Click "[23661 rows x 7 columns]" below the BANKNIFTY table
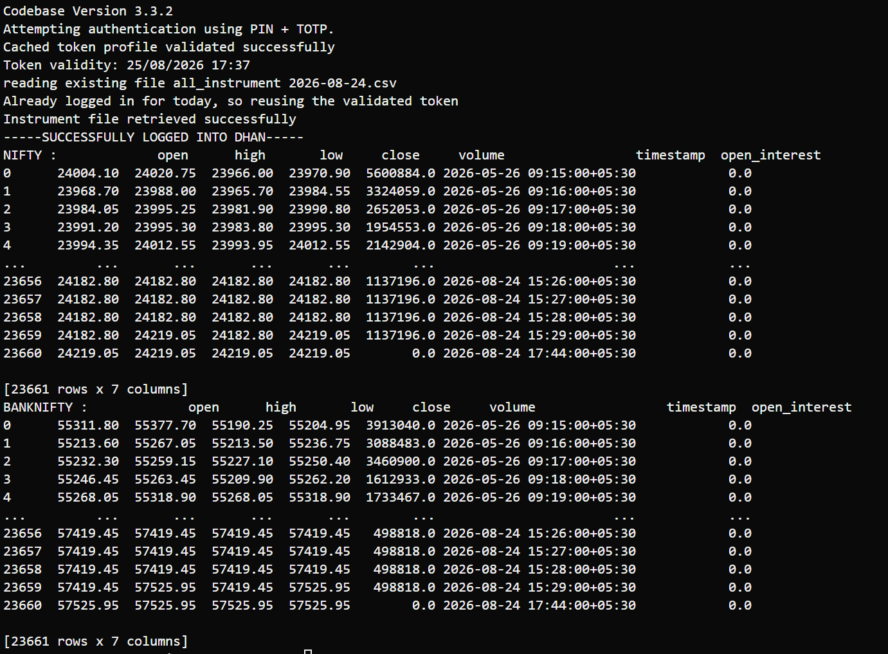 [x=96, y=641]
